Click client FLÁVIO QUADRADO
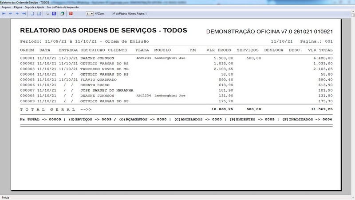 pyautogui.click(x=99, y=80)
